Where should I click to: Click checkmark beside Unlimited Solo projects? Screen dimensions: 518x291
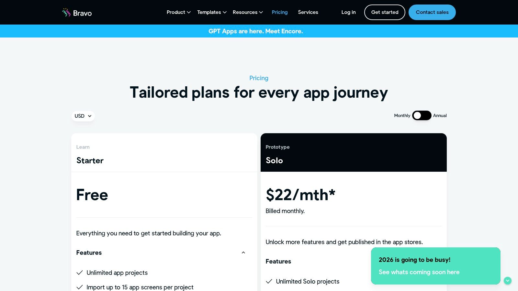pos(269,281)
